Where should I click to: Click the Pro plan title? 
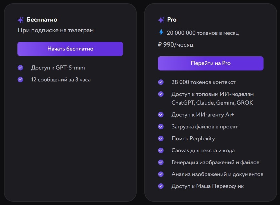click(172, 20)
